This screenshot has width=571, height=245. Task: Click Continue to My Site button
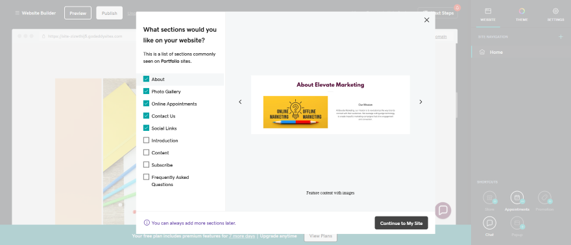tap(401, 223)
